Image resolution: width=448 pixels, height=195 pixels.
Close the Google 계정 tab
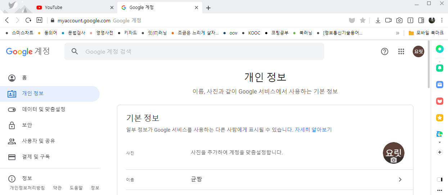point(196,8)
